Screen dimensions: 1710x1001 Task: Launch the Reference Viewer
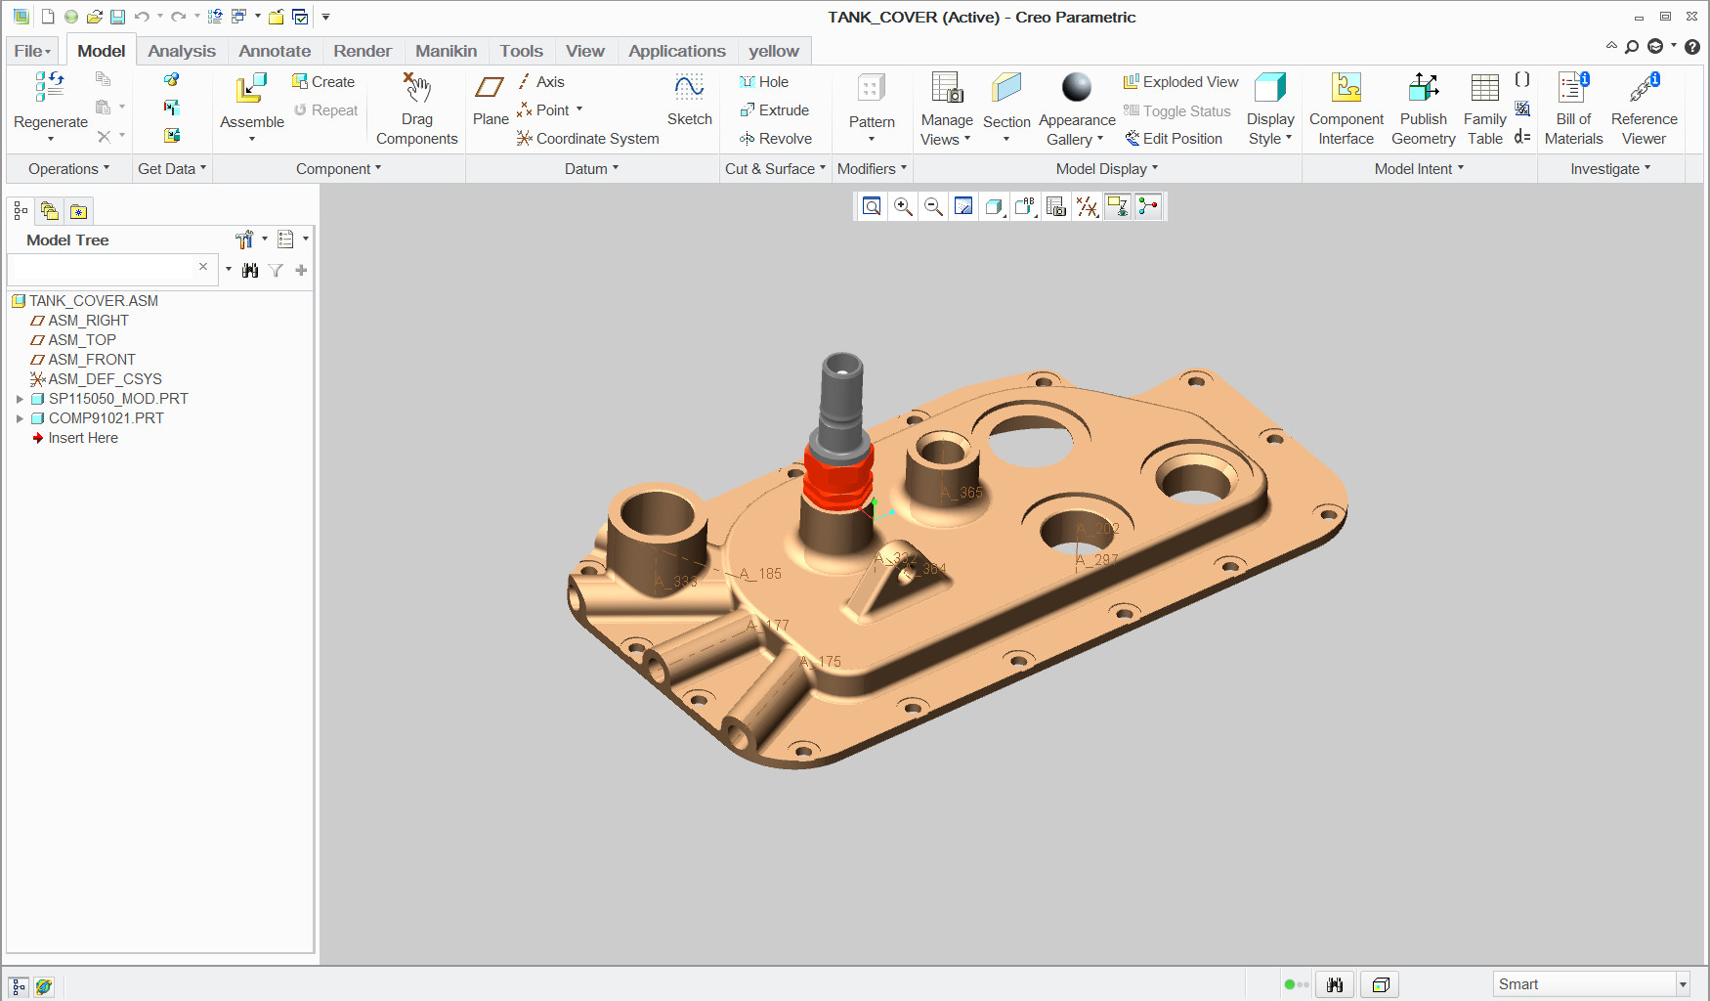(1644, 109)
